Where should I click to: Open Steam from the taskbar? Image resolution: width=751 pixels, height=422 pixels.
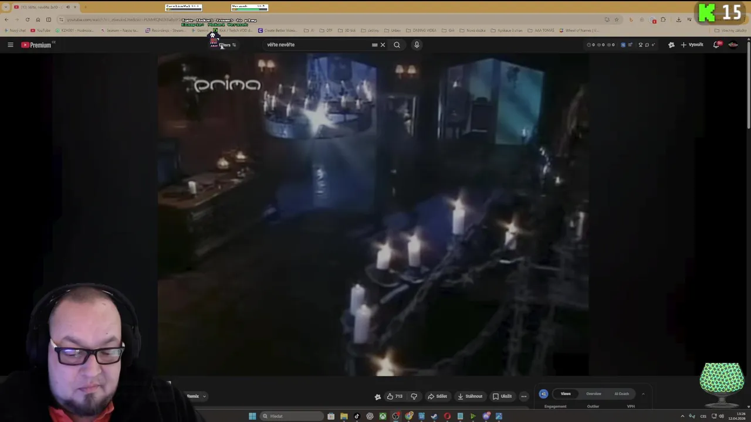tap(434, 416)
